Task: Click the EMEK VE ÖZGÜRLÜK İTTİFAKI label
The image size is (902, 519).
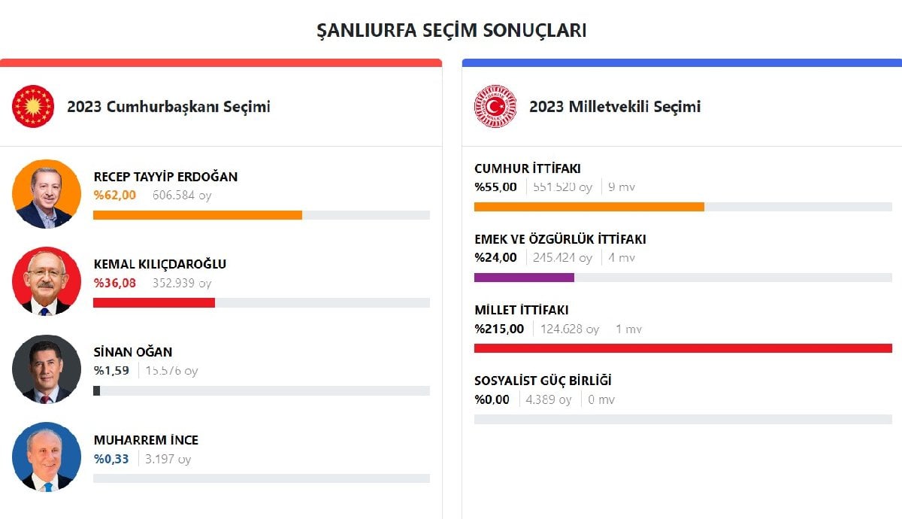Action: point(560,239)
